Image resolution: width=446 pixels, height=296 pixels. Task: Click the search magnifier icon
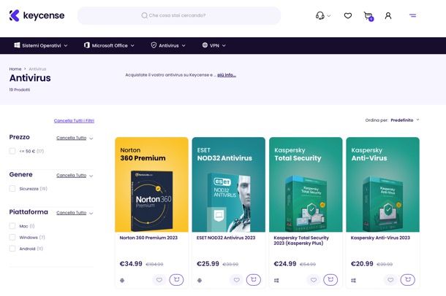point(145,15)
